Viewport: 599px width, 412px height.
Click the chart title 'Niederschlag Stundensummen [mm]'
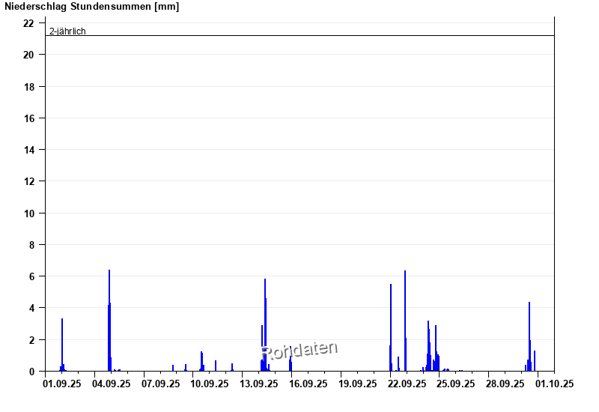(91, 7)
